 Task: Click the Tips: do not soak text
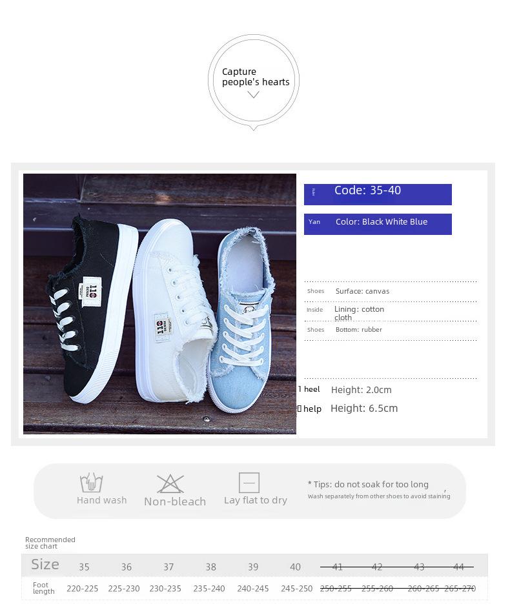point(369,484)
